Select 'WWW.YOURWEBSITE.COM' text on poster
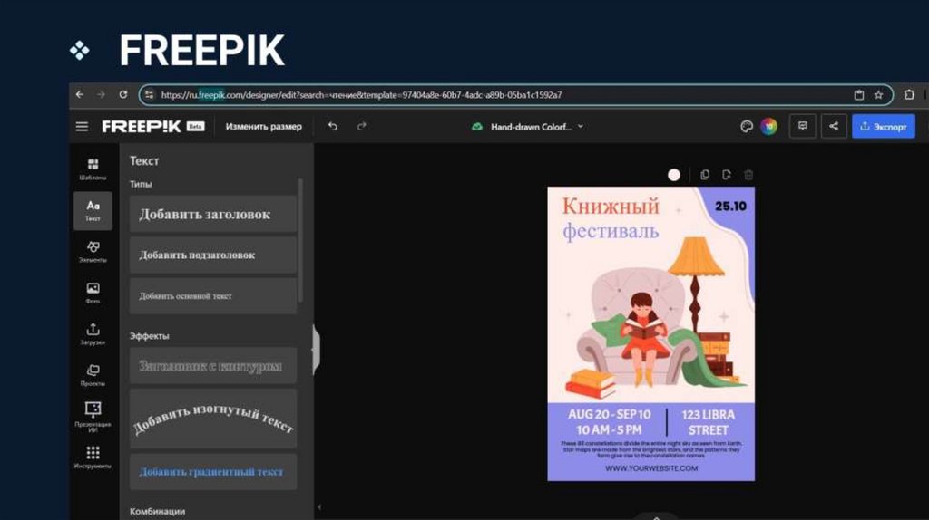This screenshot has height=520, width=929. click(651, 468)
